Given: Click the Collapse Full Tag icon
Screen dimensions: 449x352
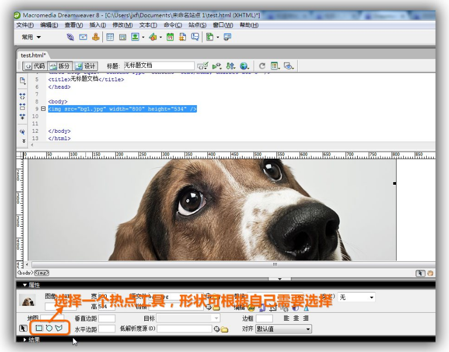Looking at the screenshot, I should click(x=22, y=96).
